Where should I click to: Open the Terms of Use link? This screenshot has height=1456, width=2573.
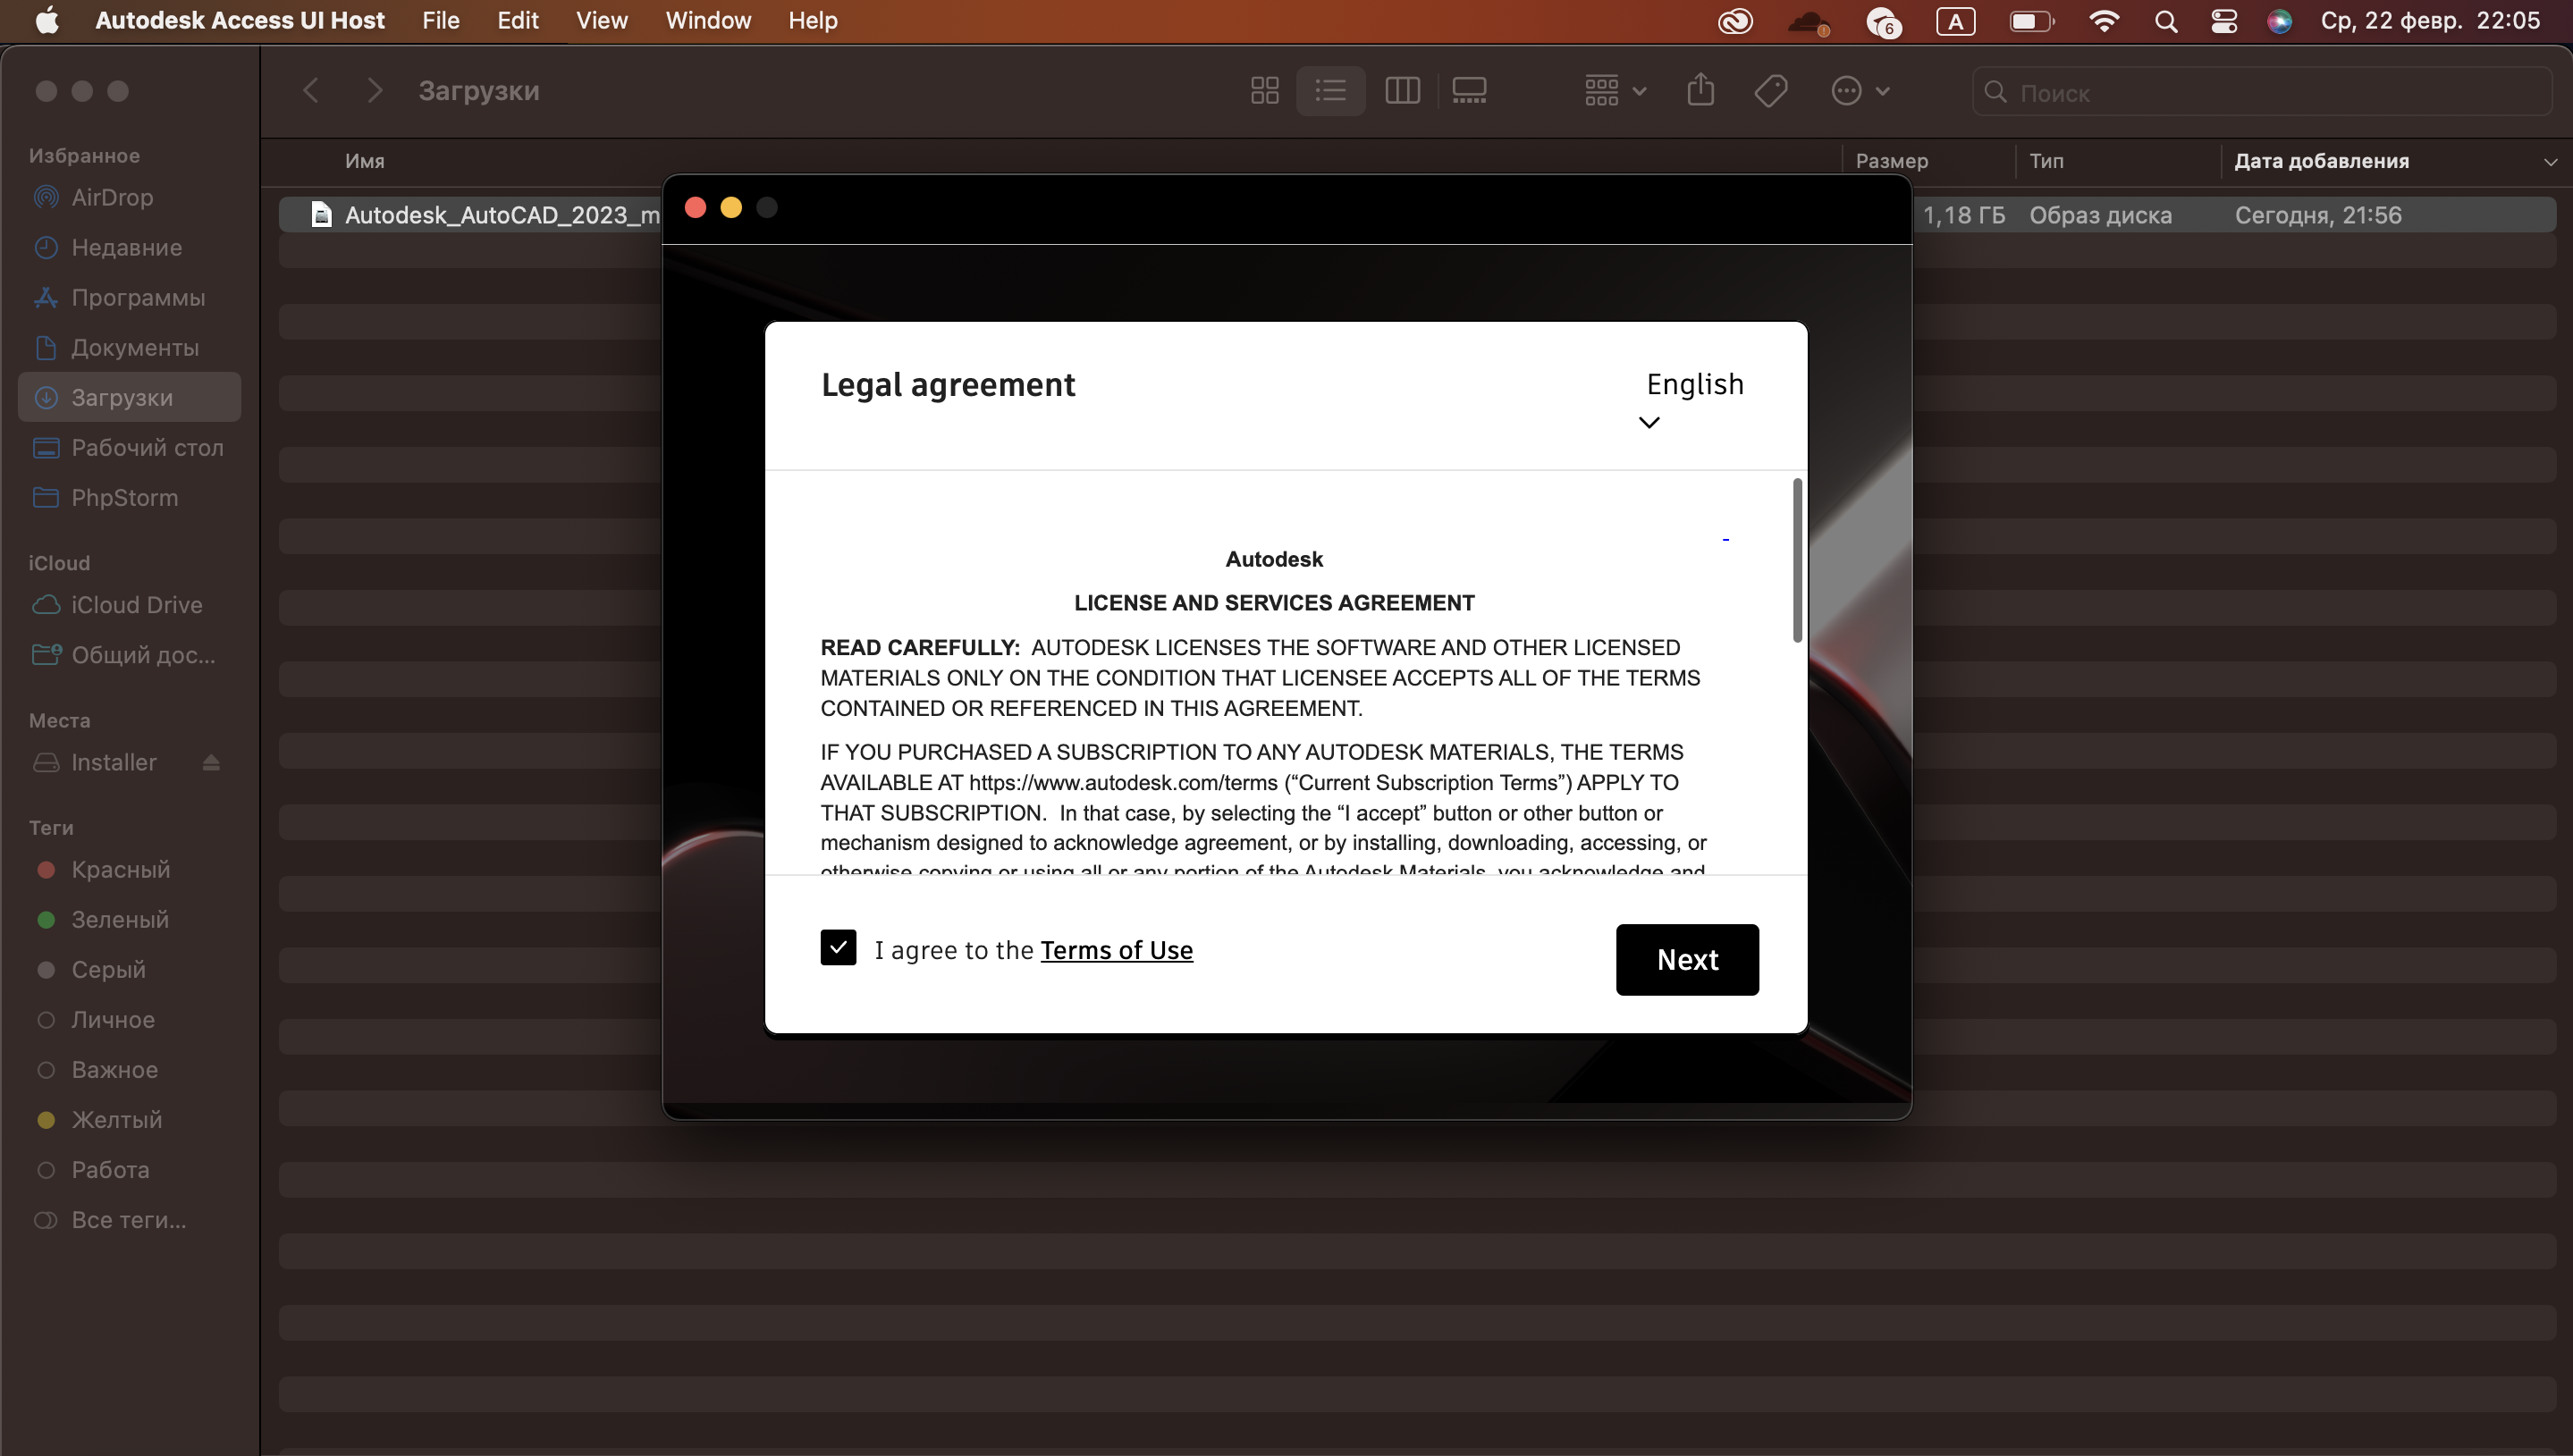pyautogui.click(x=1116, y=950)
